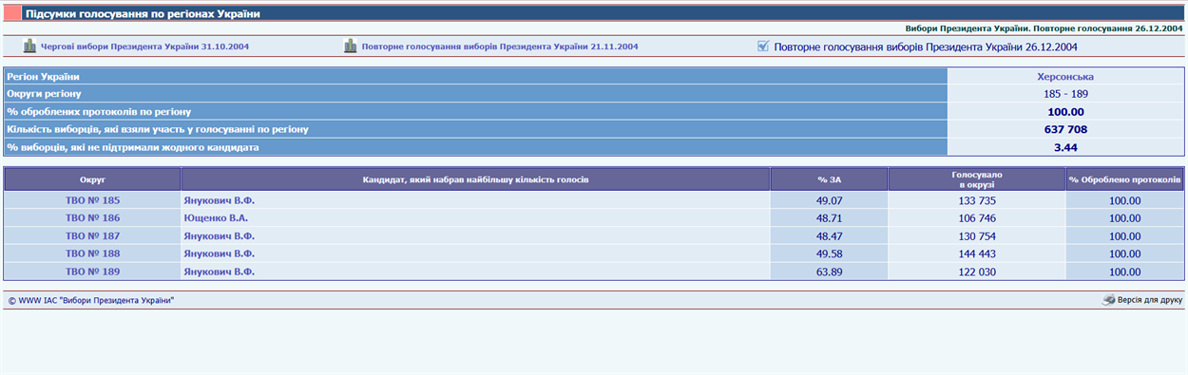Click page title Підсумки голосування по регіонах України
The height and width of the screenshot is (375, 1188).
point(143,14)
